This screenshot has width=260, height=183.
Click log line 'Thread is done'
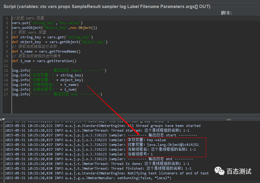(97, 164)
